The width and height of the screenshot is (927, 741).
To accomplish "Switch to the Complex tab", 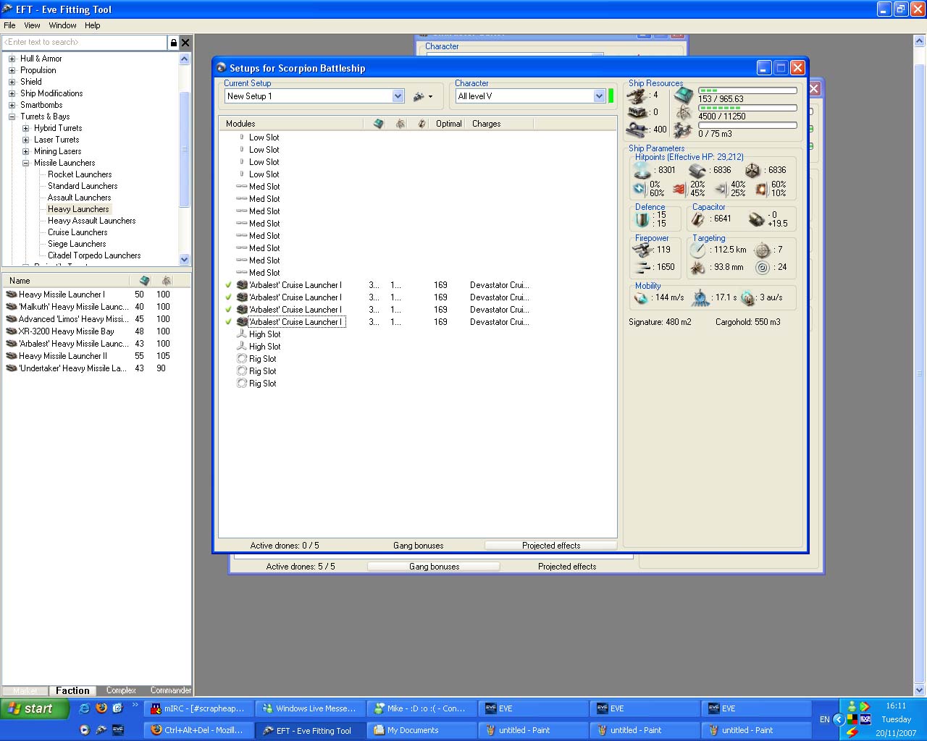I will pyautogui.click(x=121, y=690).
